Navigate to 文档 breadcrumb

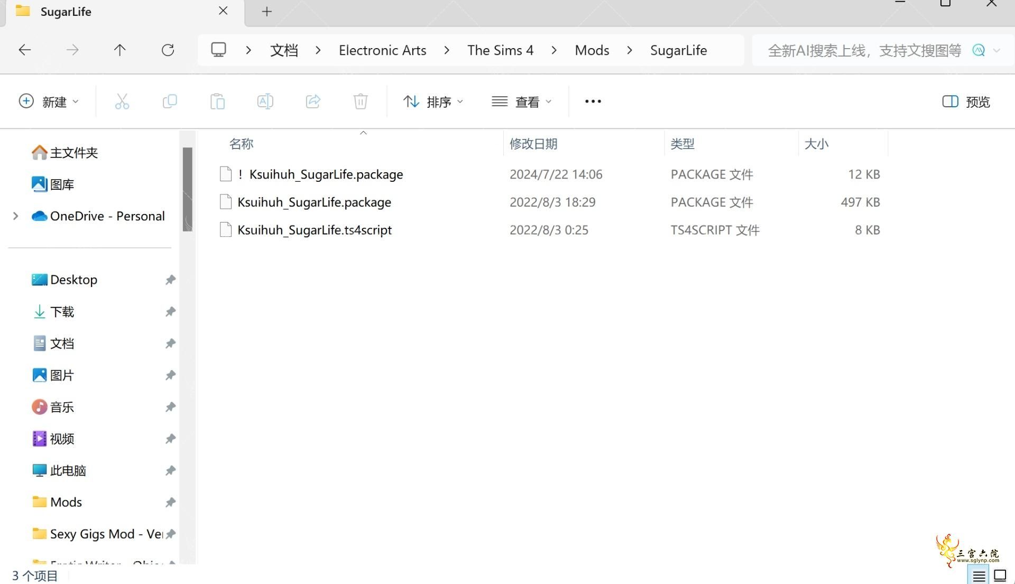pos(284,50)
